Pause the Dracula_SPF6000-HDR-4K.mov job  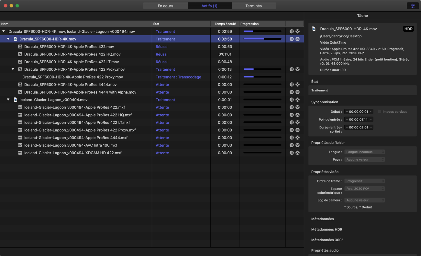(292, 39)
